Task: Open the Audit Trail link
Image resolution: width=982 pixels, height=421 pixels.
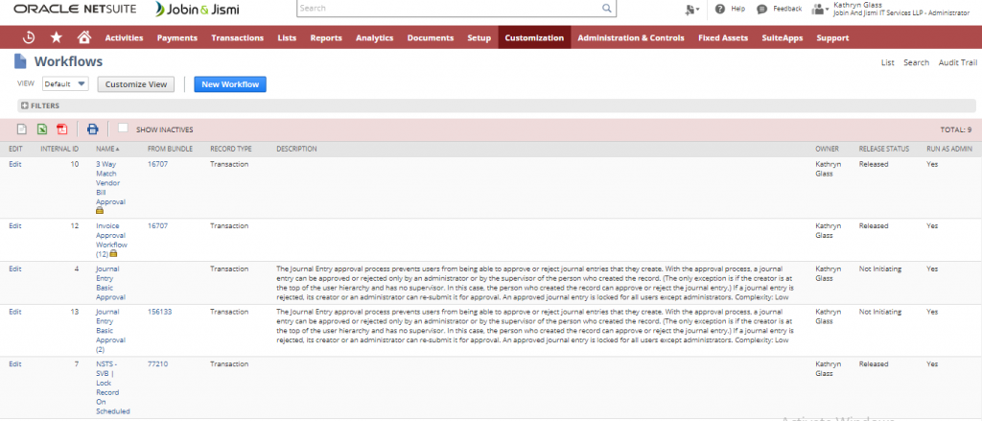Action: coord(958,62)
